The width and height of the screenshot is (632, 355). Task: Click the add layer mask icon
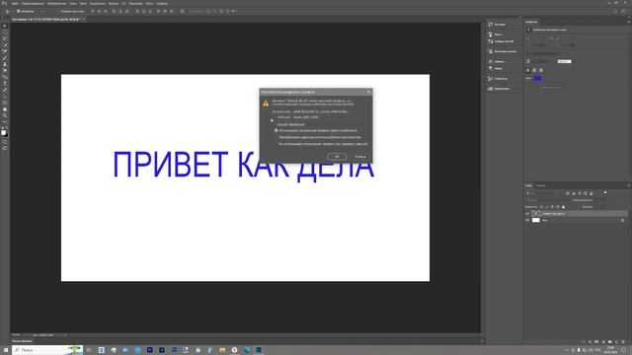[596, 342]
